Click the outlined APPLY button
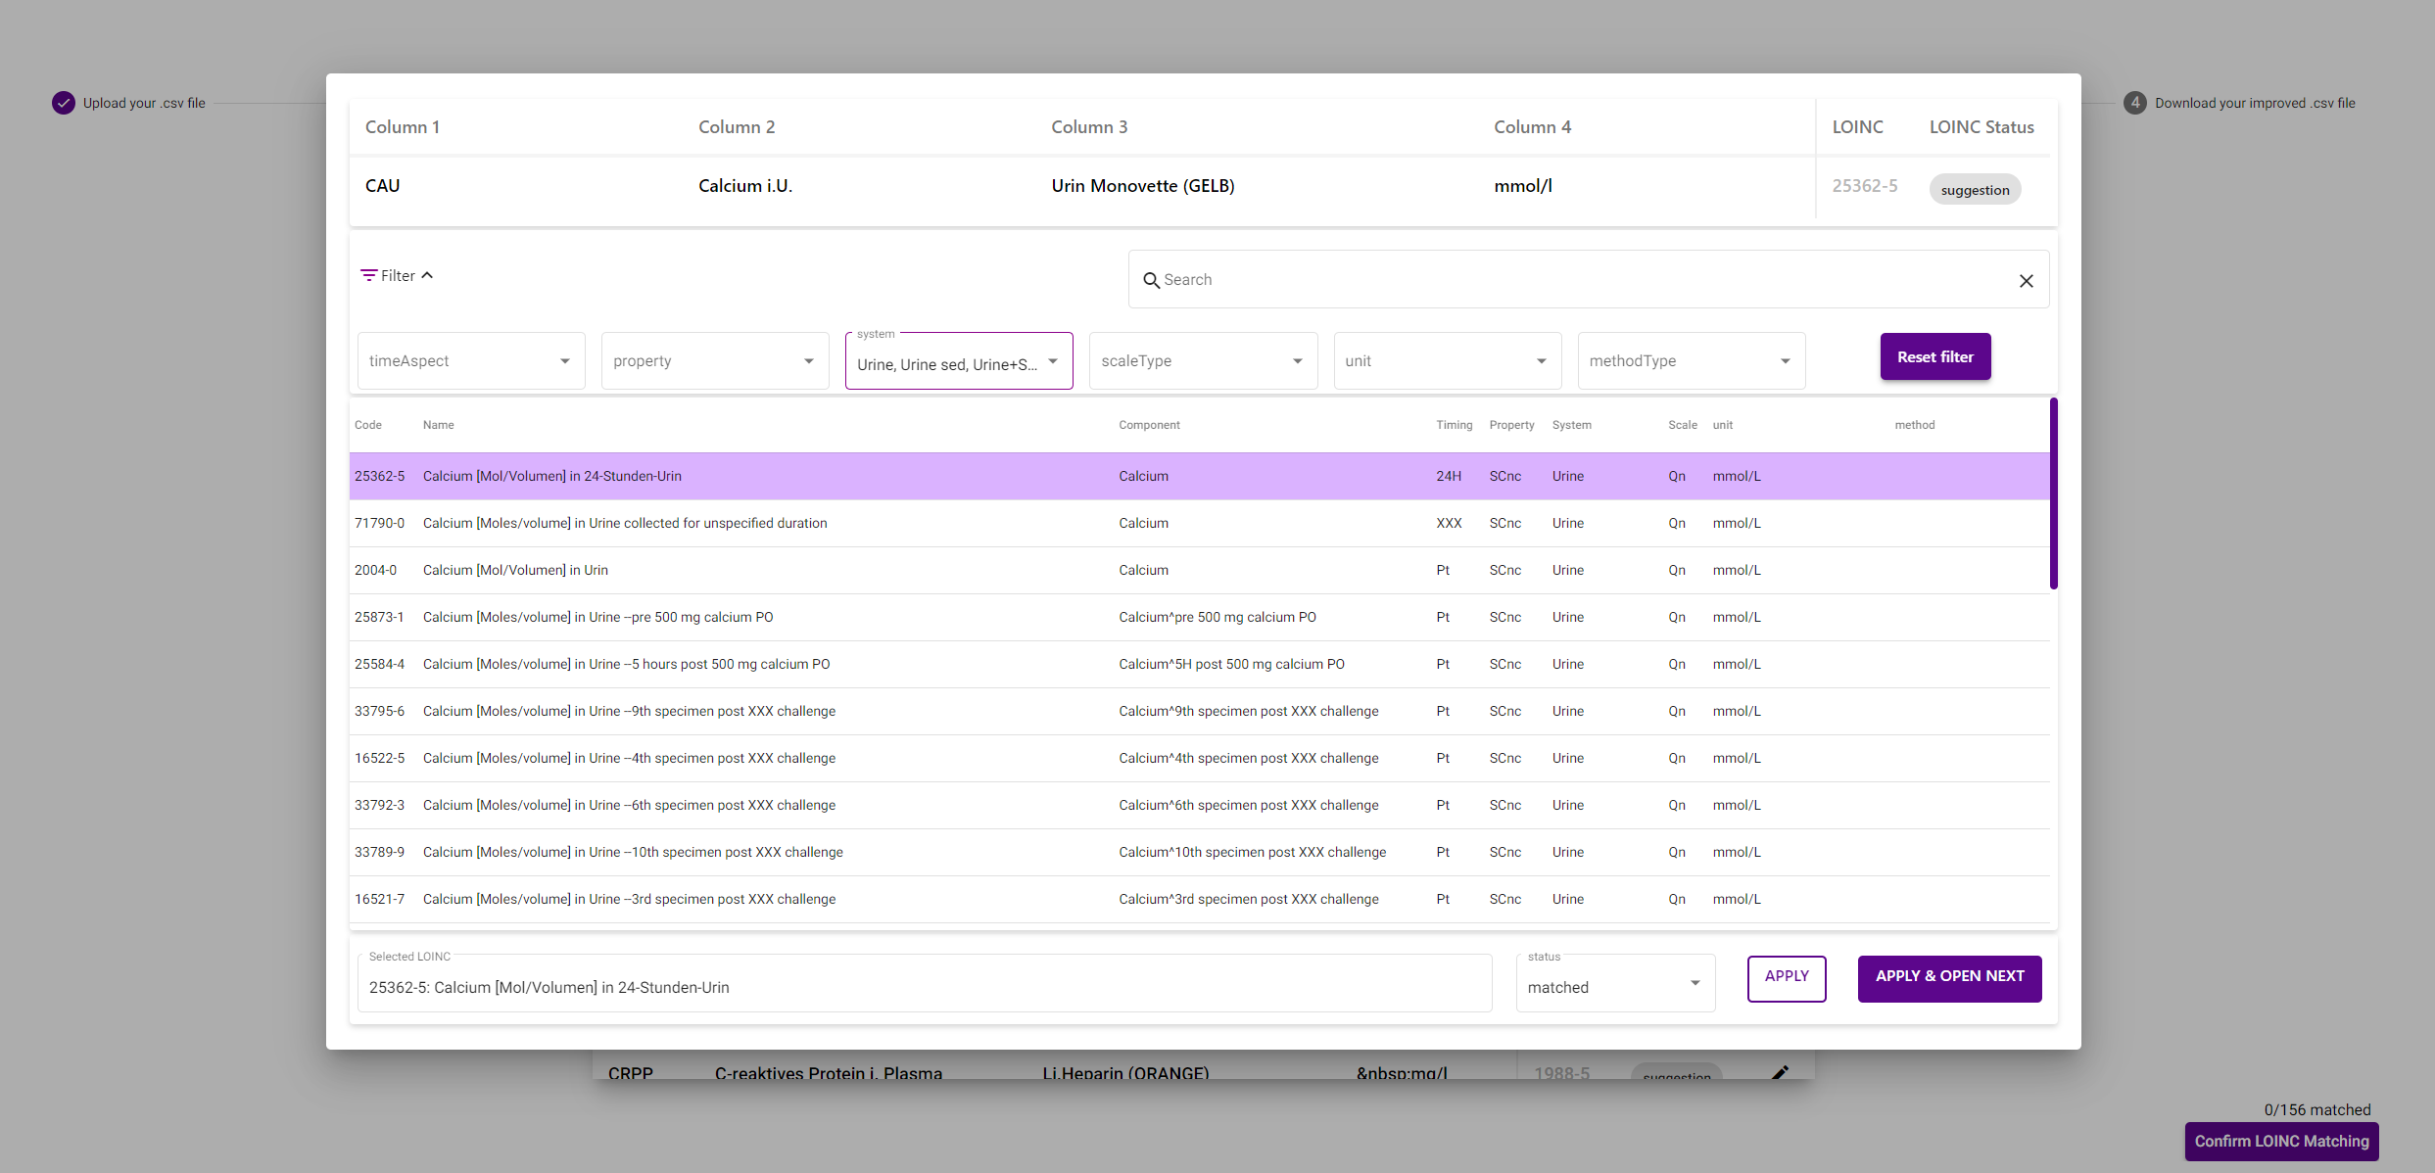Image resolution: width=2435 pixels, height=1173 pixels. (1786, 977)
